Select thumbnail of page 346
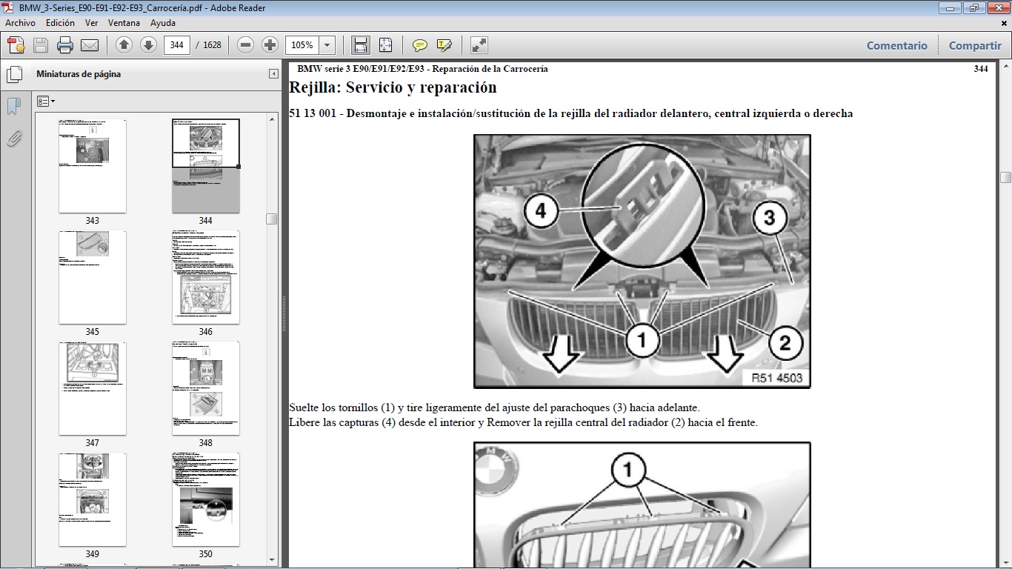 pos(205,278)
